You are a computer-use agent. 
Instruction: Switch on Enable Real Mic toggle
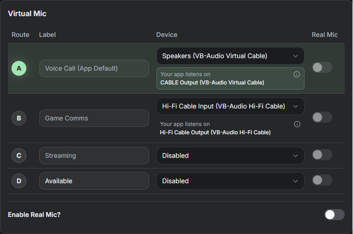coord(335,215)
